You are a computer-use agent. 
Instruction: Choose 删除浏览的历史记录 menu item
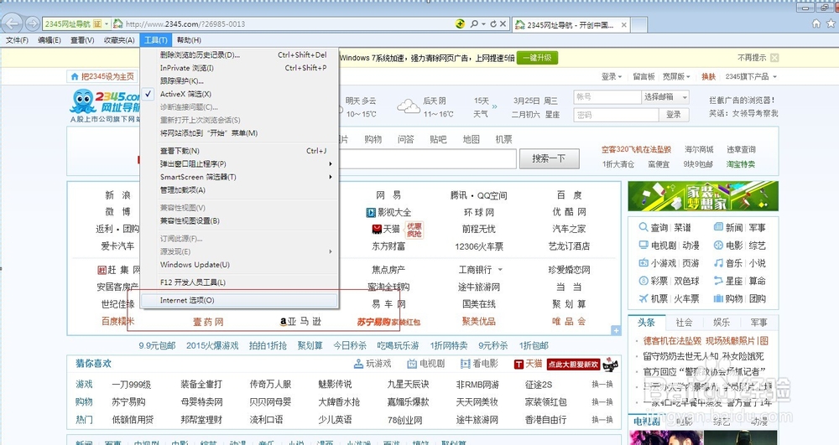(240, 55)
